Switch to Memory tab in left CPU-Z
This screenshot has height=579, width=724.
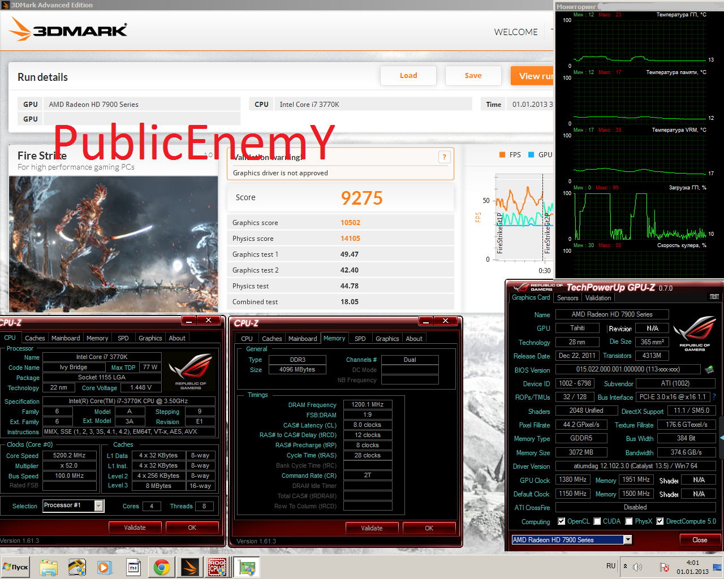tap(97, 338)
